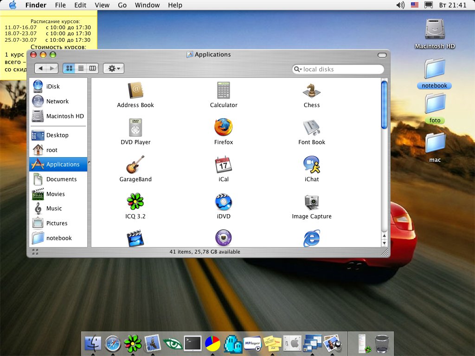Select Macintosh HD in the sidebar
475x356 pixels.
click(x=58, y=116)
